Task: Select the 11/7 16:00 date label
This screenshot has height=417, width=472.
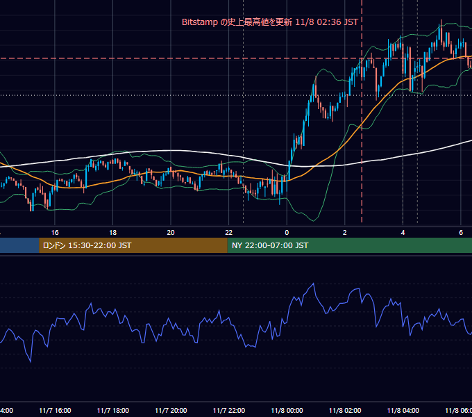Action: point(55,410)
